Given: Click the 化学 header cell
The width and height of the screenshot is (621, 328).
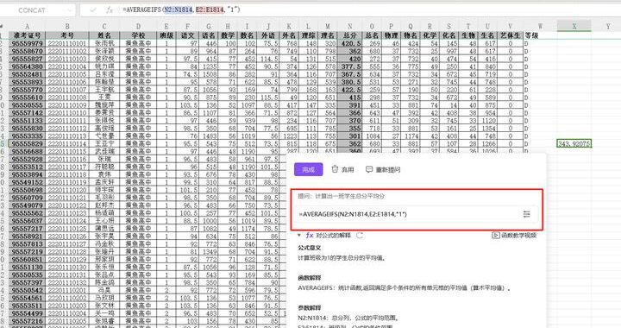Looking at the screenshot, I should coord(430,35).
